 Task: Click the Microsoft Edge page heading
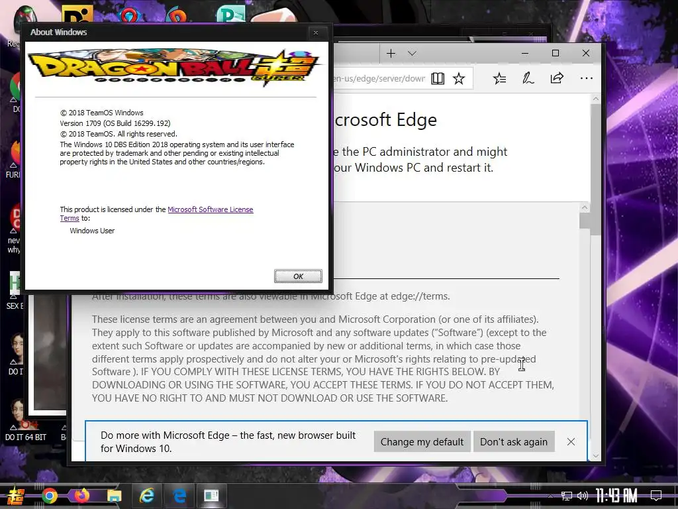[x=386, y=120]
